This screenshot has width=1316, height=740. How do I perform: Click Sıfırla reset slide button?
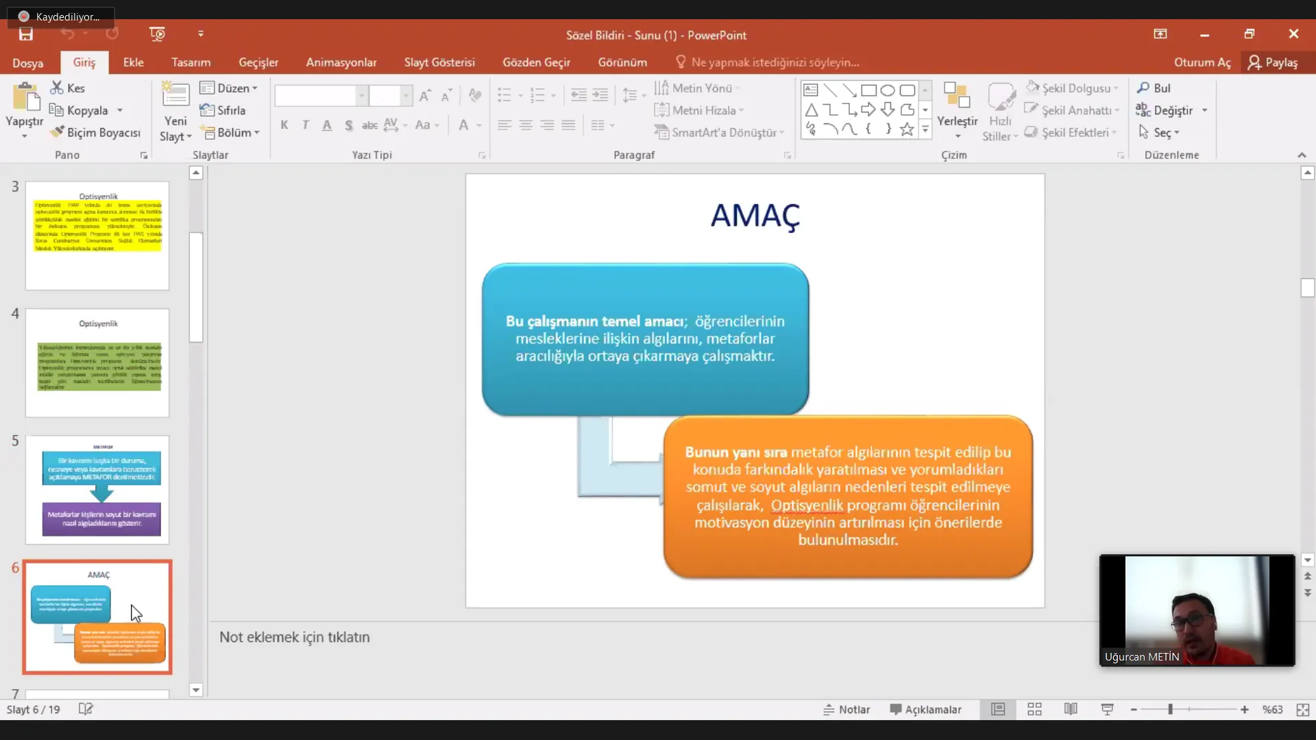click(x=222, y=110)
